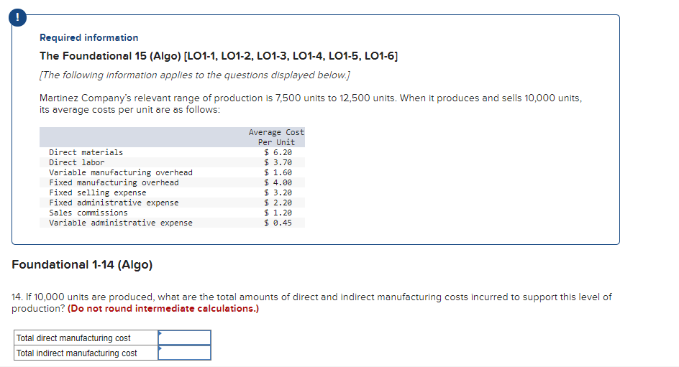679x367 pixels.
Task: Click 'Fixed manufacturing overhead' row label
Action: [114, 182]
